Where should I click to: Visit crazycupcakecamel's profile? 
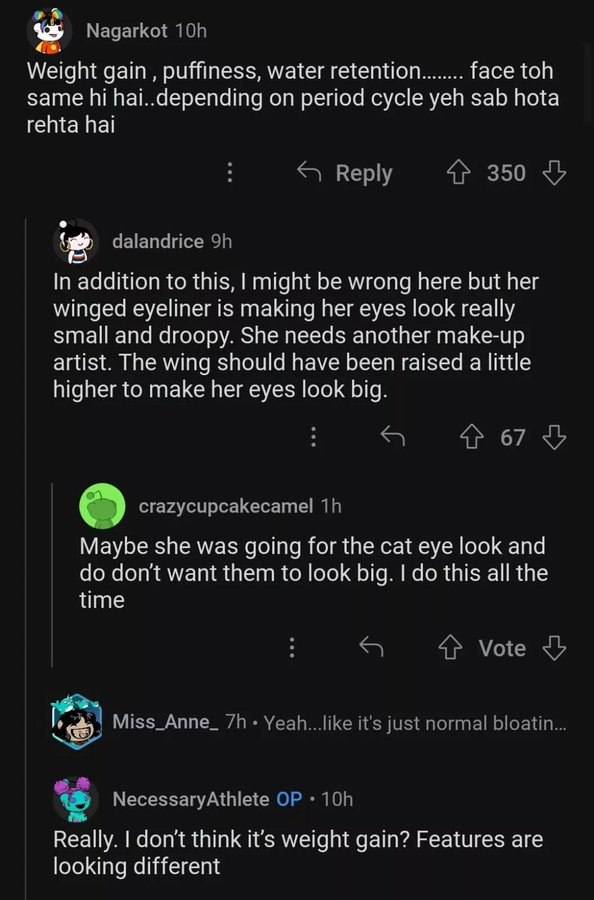(x=226, y=506)
